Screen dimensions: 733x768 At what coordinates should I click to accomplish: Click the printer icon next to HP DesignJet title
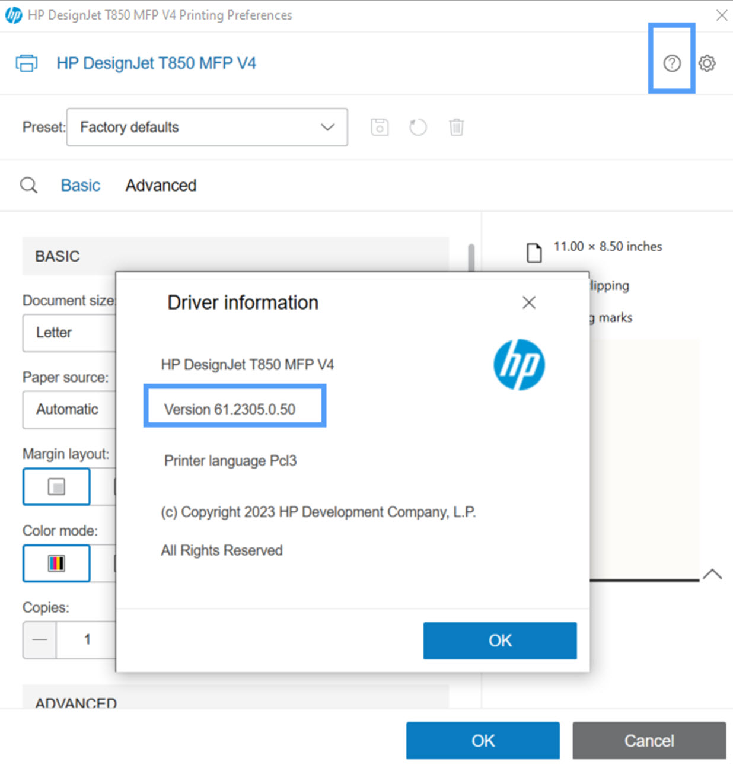(x=26, y=62)
